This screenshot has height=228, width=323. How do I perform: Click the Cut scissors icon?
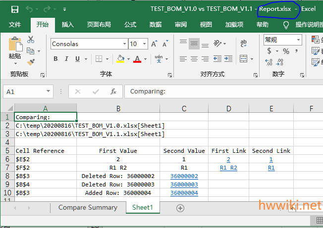(x=31, y=40)
